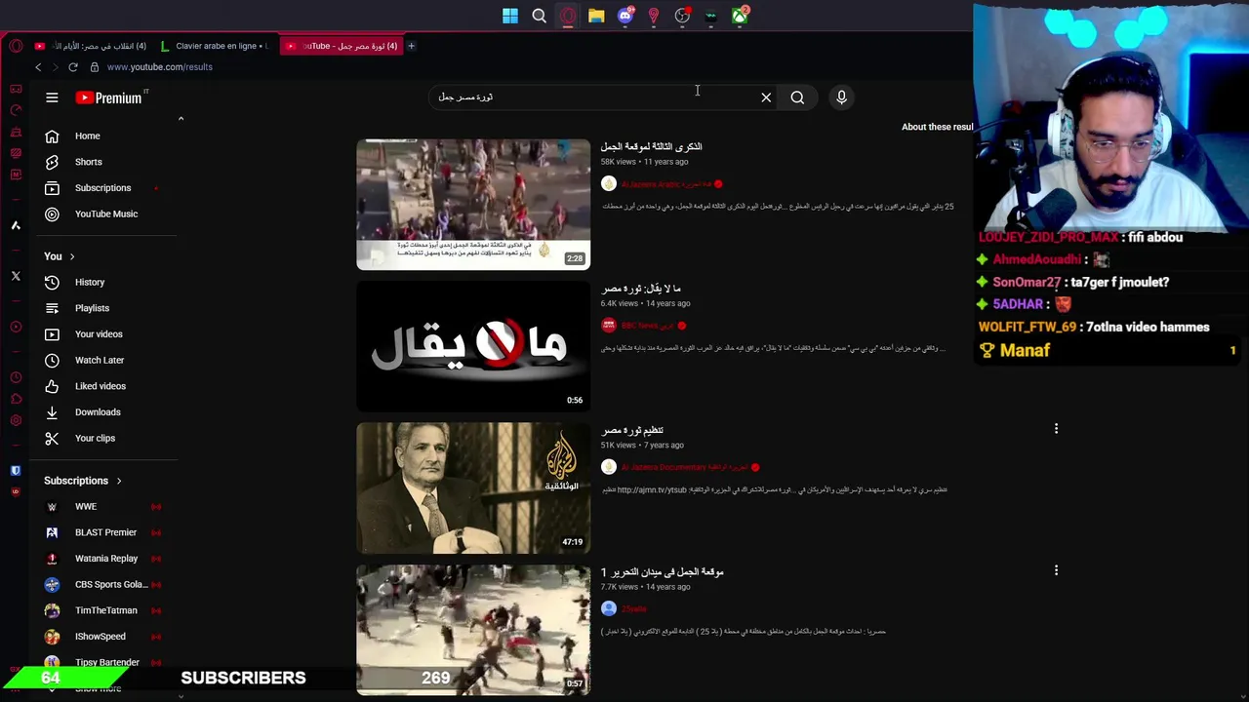Expand Subscriptions section header chevron
This screenshot has width=1249, height=702.
pos(119,481)
